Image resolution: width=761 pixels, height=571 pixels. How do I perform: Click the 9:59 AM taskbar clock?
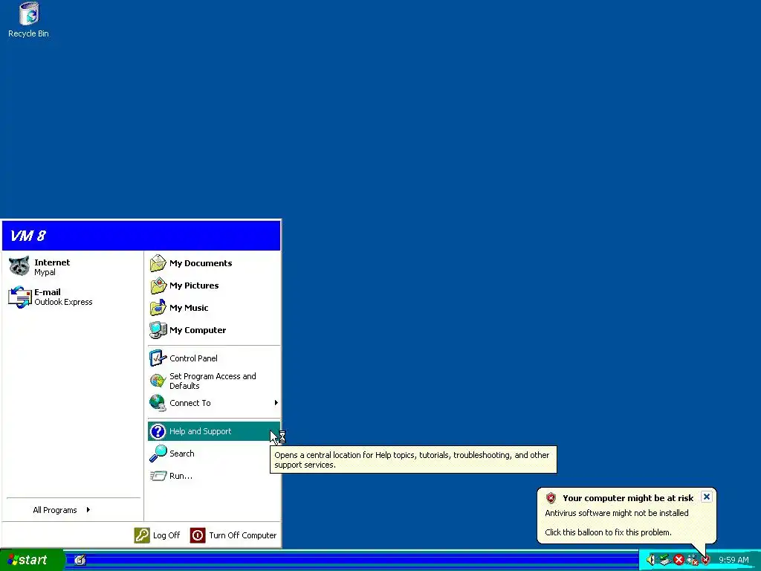734,560
